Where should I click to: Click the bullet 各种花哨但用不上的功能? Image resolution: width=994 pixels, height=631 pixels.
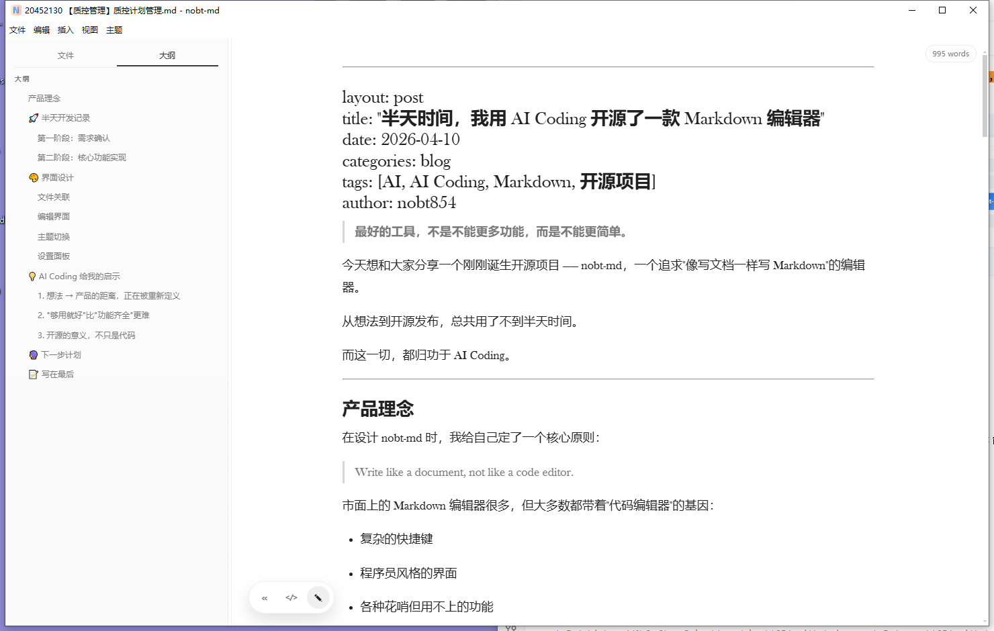pyautogui.click(x=426, y=607)
